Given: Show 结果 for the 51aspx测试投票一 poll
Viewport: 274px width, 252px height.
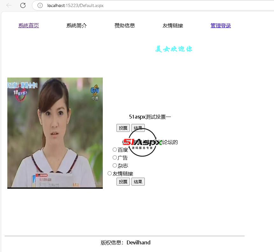Looking at the screenshot, I should pyautogui.click(x=138, y=128).
